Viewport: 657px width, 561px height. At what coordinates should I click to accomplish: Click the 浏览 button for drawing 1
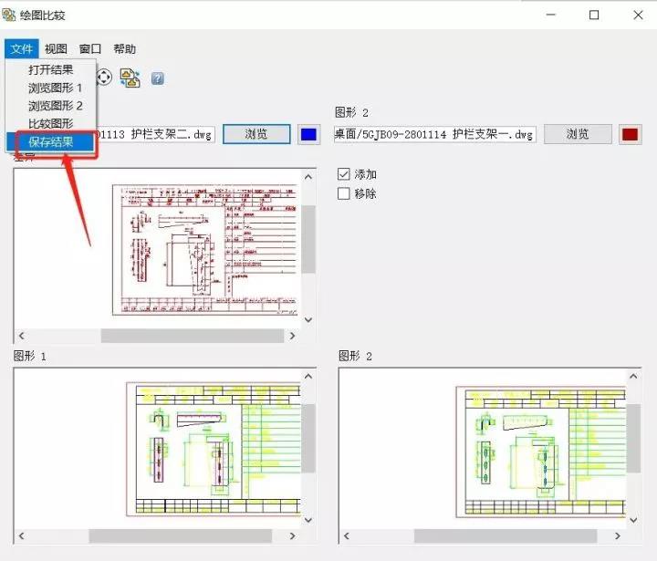click(256, 134)
